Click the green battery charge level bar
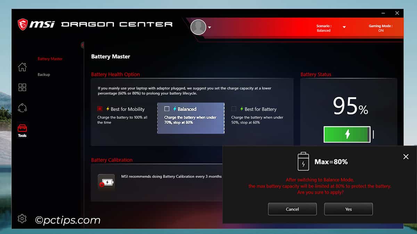Screen dimensions: 417x234 [x=346, y=135]
